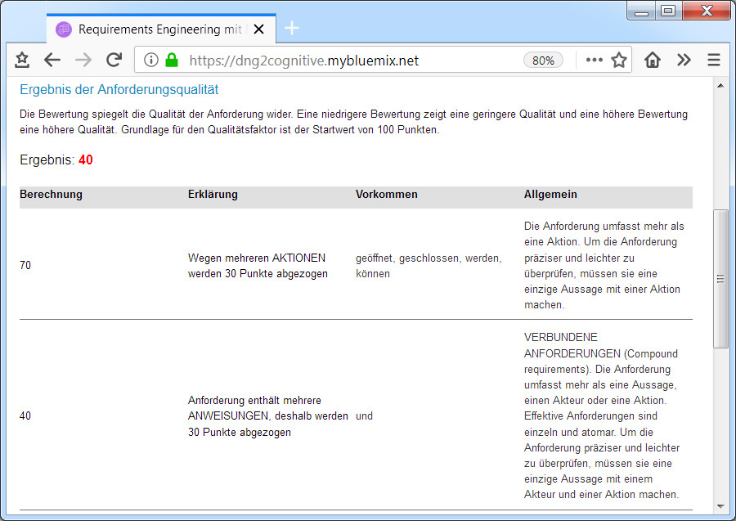The image size is (736, 521).
Task: Reset the 80% page zoom
Action: point(543,60)
